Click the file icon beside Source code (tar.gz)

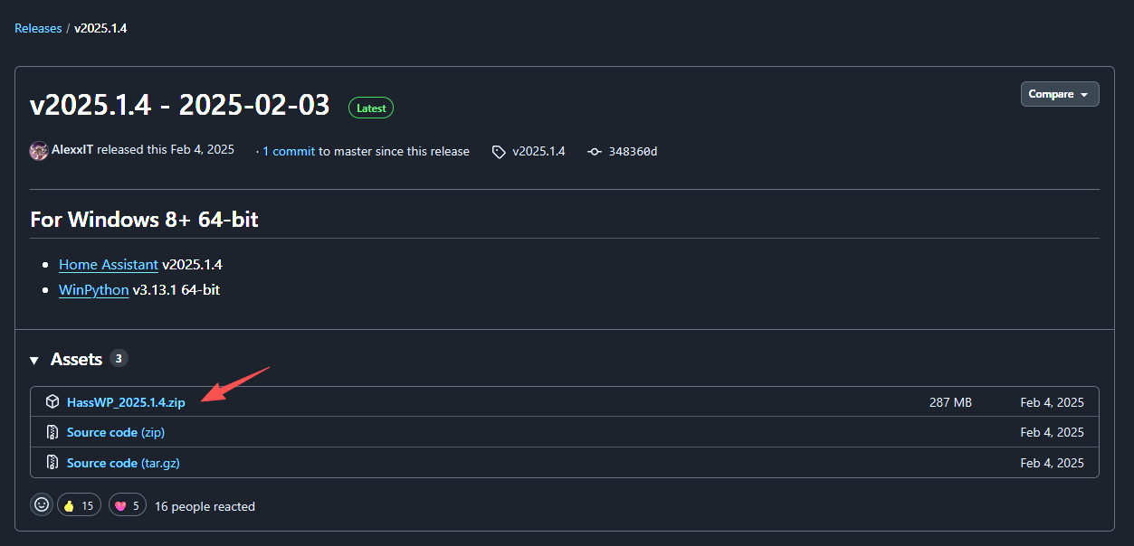52,463
